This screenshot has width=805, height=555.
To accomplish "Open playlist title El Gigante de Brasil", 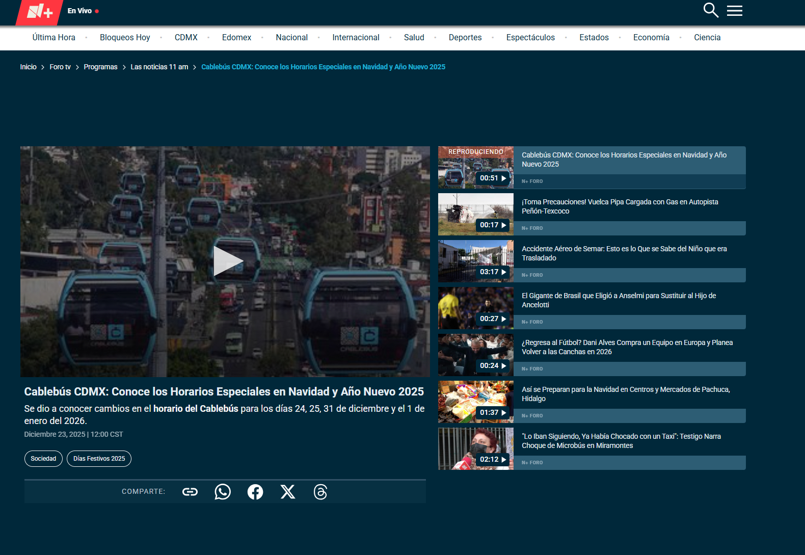I will click(619, 300).
